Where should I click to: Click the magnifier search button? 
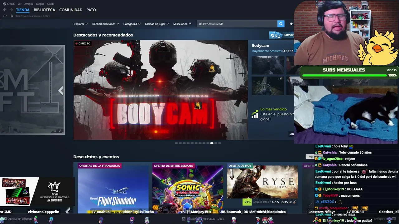tap(281, 24)
